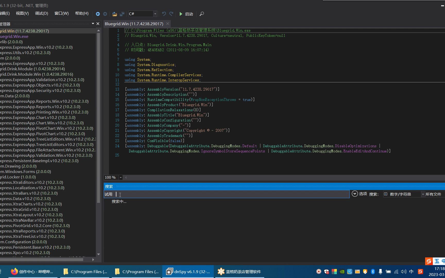The height and width of the screenshot is (278, 445).
Task: Switch to first C:\Program Files explorer taskbar window
Action: (x=85, y=272)
